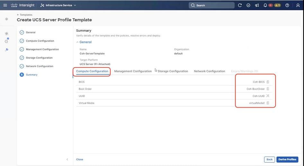View the Coh-BootOrder policy details icon
304x166 pixels.
[x=268, y=89]
